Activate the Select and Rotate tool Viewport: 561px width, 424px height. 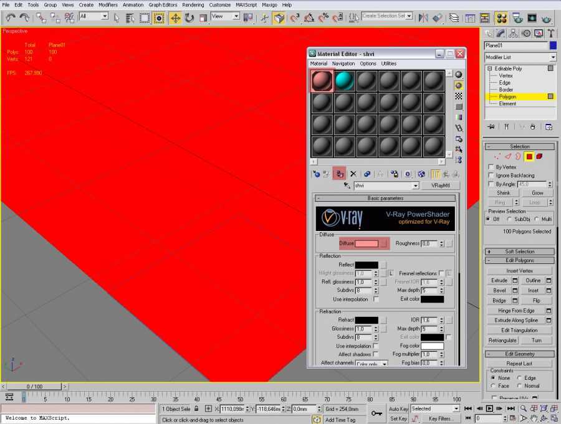coord(189,18)
